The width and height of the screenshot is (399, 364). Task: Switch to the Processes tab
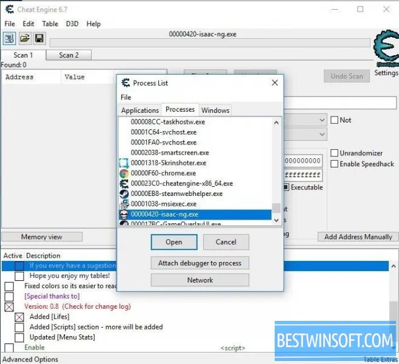coord(180,109)
